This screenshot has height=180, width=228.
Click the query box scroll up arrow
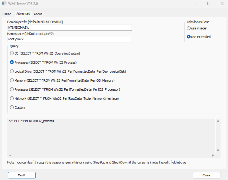(218, 121)
